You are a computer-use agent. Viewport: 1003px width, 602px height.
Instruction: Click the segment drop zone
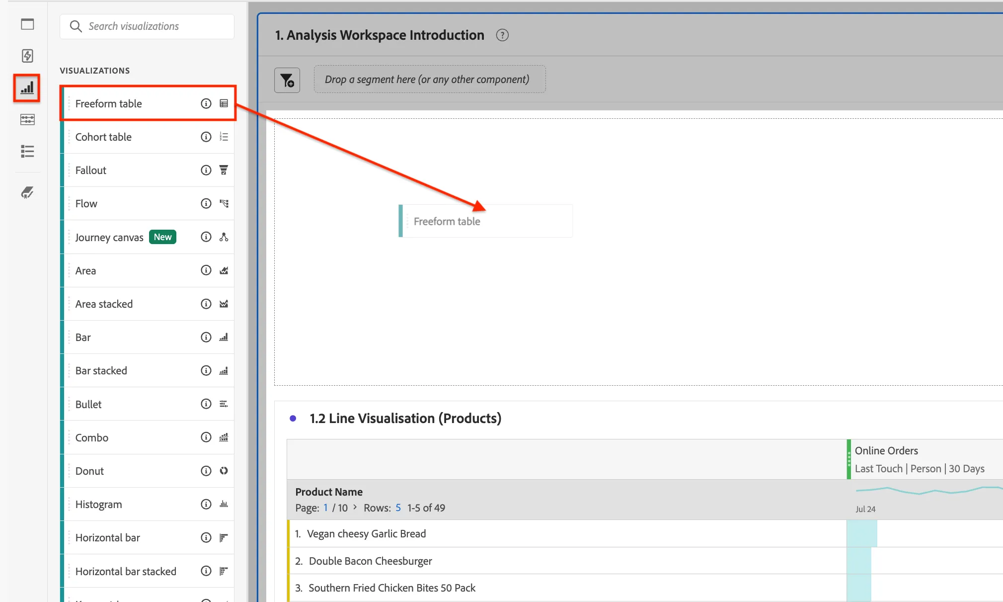430,80
